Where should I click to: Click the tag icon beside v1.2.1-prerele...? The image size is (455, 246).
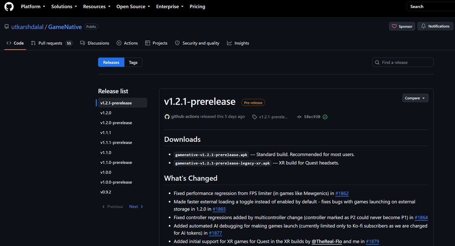255,117
